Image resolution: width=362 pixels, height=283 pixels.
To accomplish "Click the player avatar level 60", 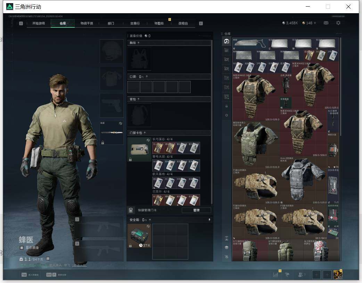I will [338, 275].
